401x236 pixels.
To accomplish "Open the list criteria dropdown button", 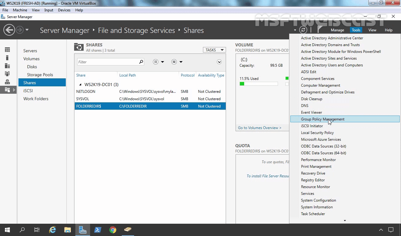I will (x=158, y=62).
